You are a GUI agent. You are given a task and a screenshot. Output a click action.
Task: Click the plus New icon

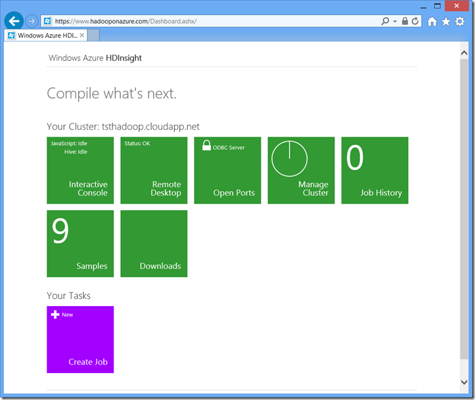(55, 315)
